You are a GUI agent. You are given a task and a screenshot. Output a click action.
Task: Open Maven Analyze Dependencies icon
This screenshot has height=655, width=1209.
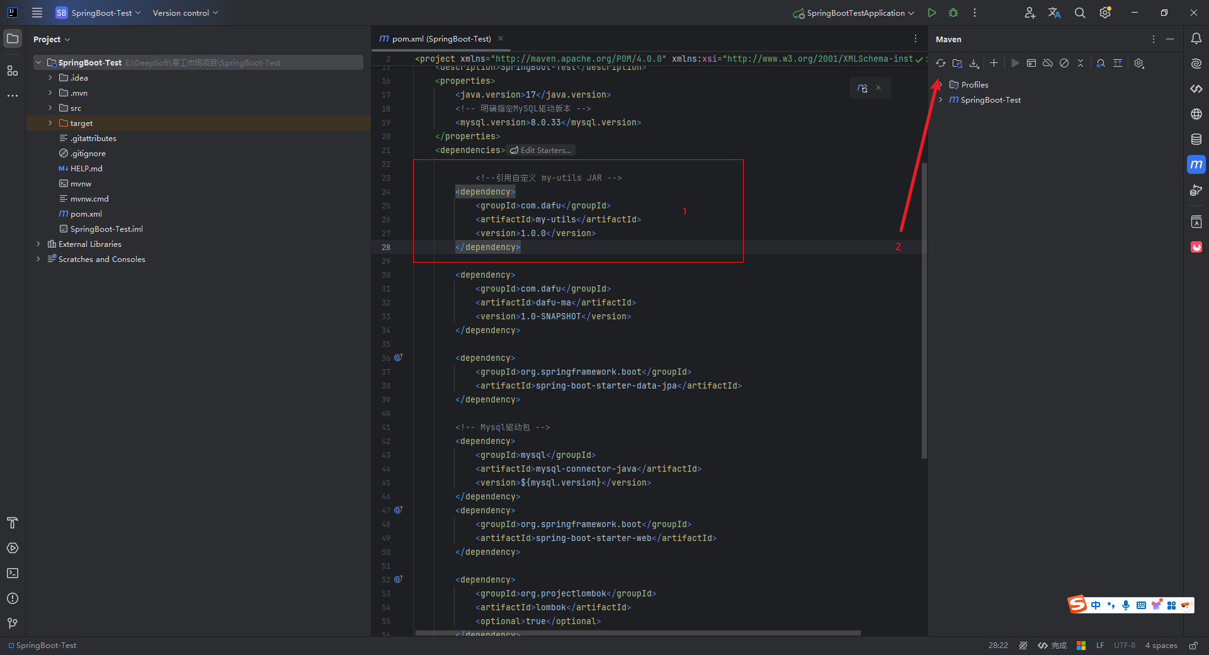(1101, 63)
